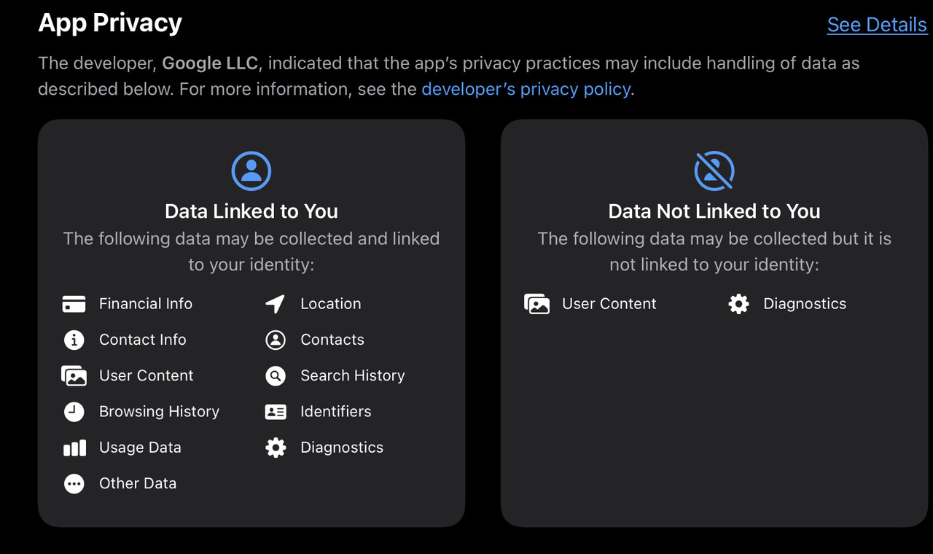
Task: Click the User Content photos icon under Linked
Action: point(74,376)
